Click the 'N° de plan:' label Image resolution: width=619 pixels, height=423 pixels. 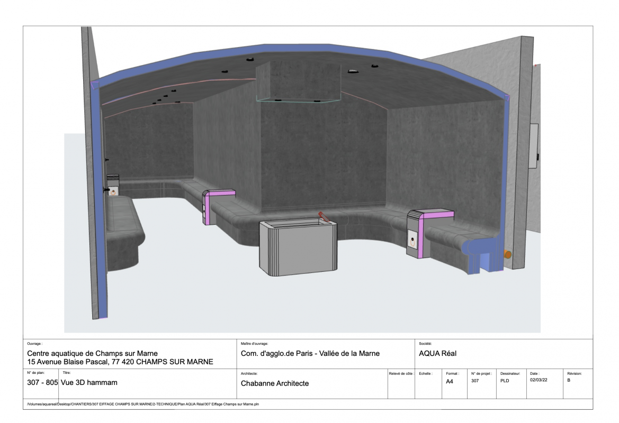pyautogui.click(x=35, y=373)
